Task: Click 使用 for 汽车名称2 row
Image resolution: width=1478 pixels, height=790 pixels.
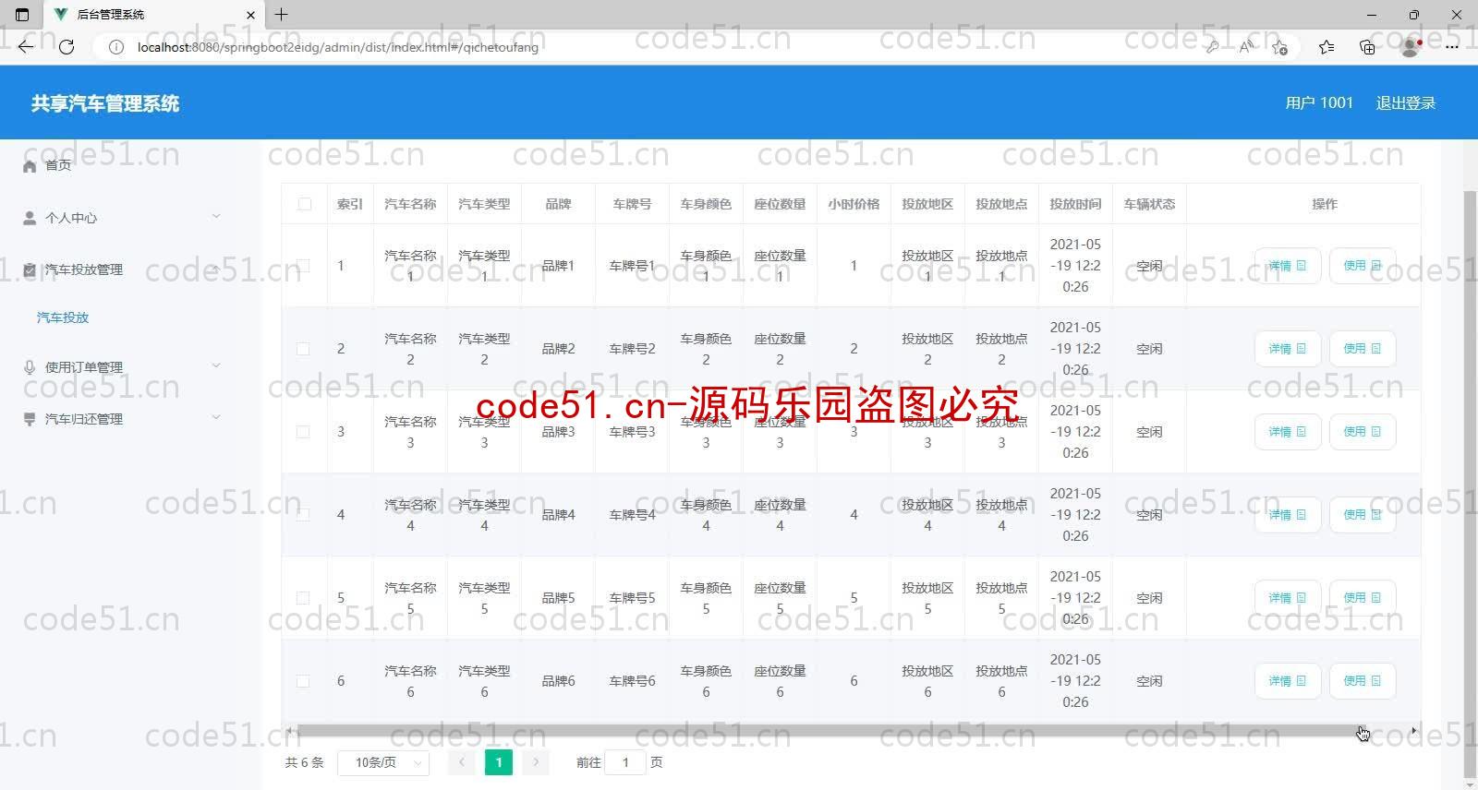Action: click(1363, 349)
